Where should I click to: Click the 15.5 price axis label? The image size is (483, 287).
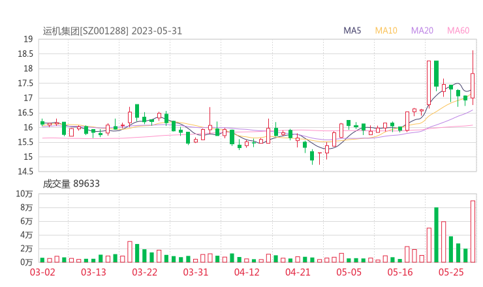pos(25,142)
